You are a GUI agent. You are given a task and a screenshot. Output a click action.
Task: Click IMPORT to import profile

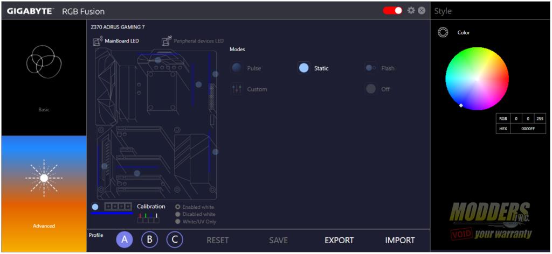(400, 241)
